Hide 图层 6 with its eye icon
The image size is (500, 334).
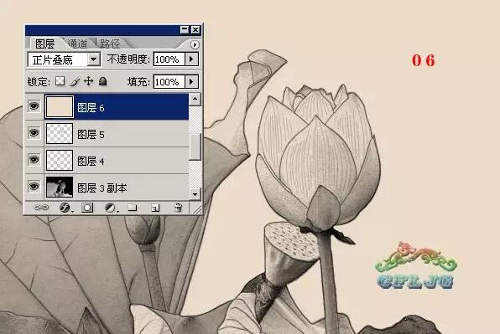click(34, 106)
